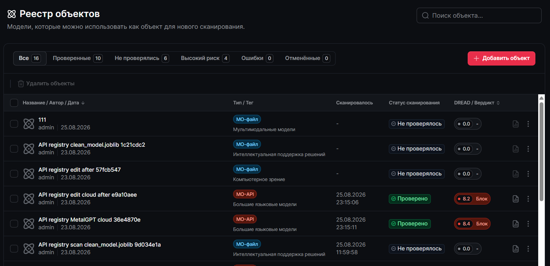
Task: Check the box for object 111
Action: (x=14, y=124)
